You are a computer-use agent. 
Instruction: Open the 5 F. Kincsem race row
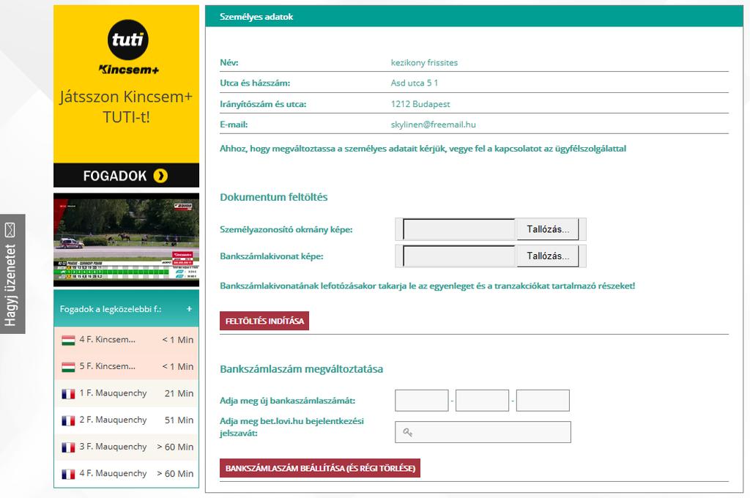(126, 366)
